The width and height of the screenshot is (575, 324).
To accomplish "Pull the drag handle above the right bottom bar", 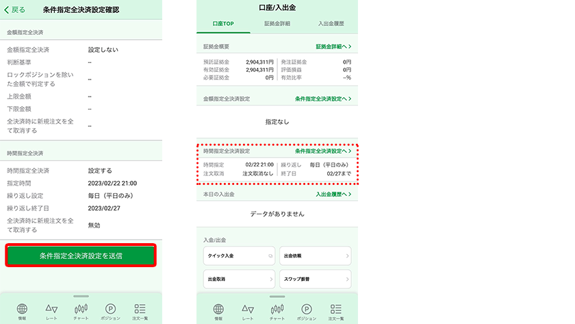I will pos(277,297).
